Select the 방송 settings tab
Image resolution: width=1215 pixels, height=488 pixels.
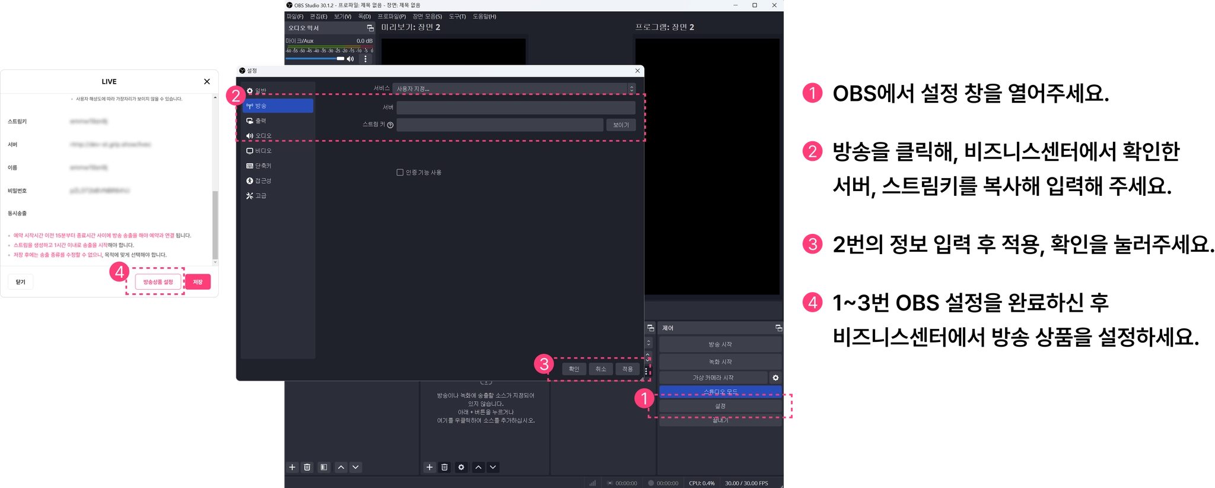[278, 106]
